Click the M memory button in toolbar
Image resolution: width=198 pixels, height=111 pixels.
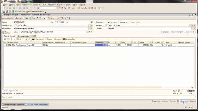[89, 8]
